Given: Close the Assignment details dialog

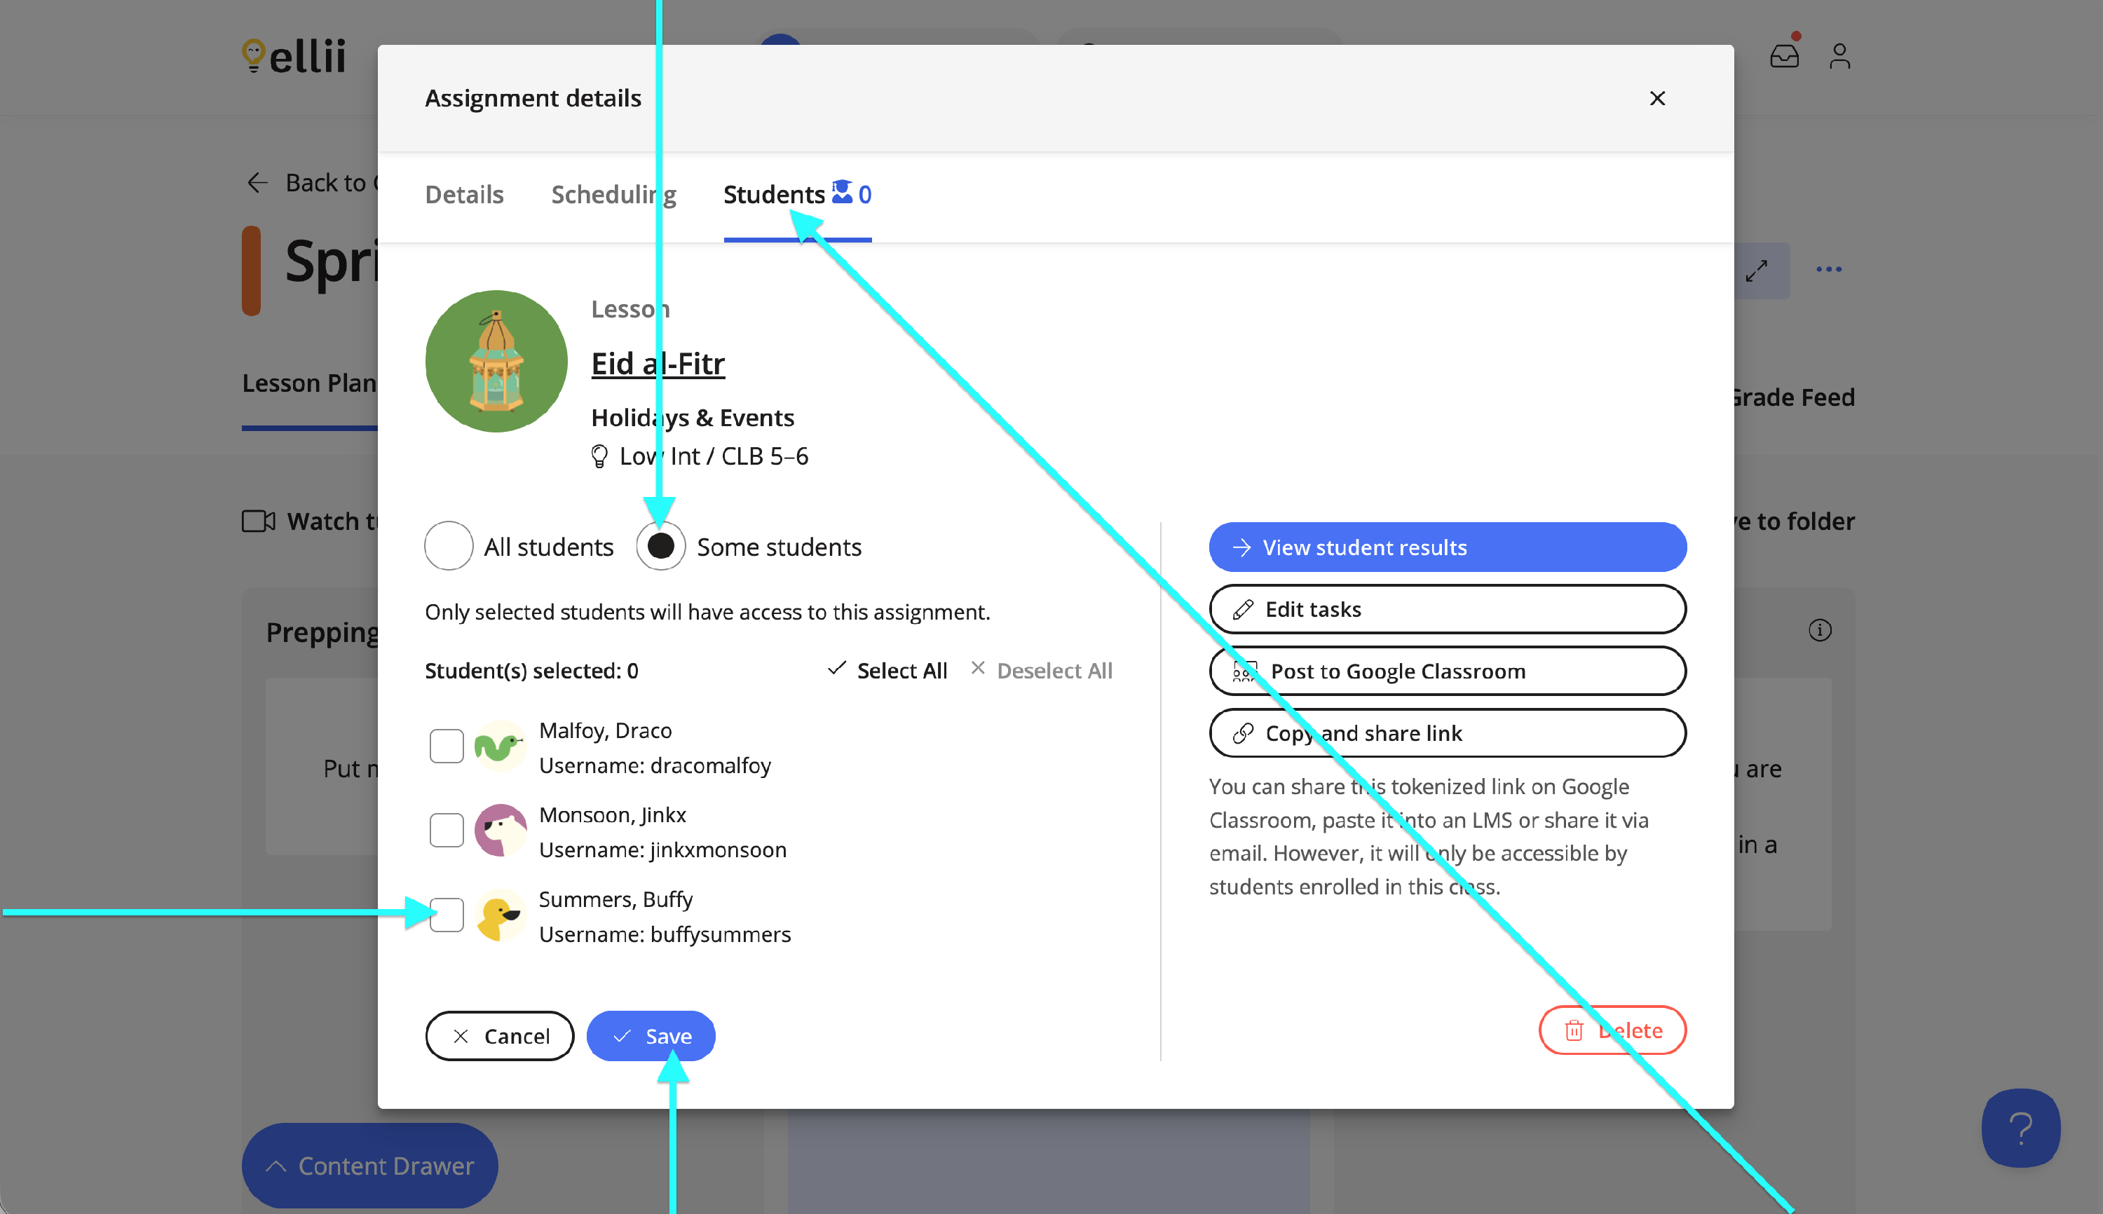Looking at the screenshot, I should (1657, 98).
